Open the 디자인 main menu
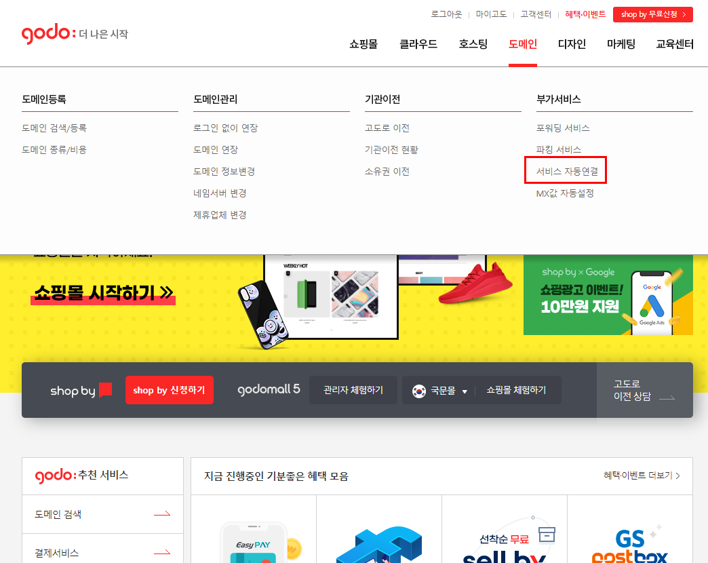 [572, 44]
